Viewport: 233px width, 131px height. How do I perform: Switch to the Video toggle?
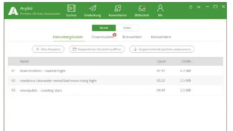click(127, 28)
